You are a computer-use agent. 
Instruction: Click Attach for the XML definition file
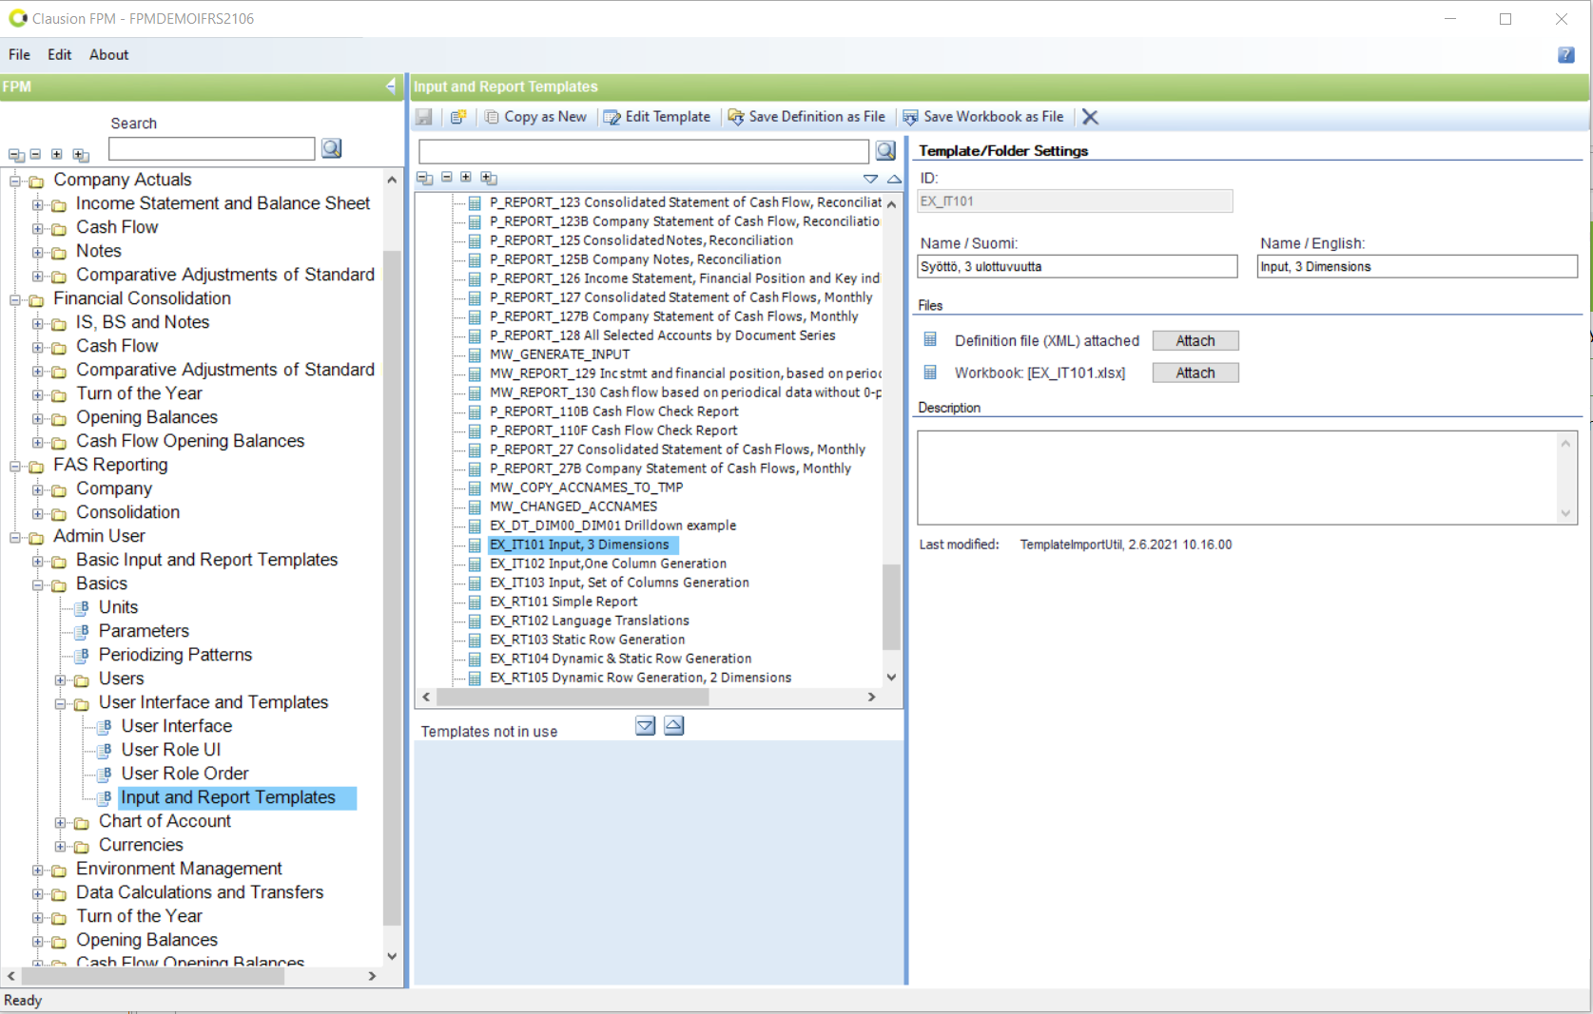coord(1195,340)
